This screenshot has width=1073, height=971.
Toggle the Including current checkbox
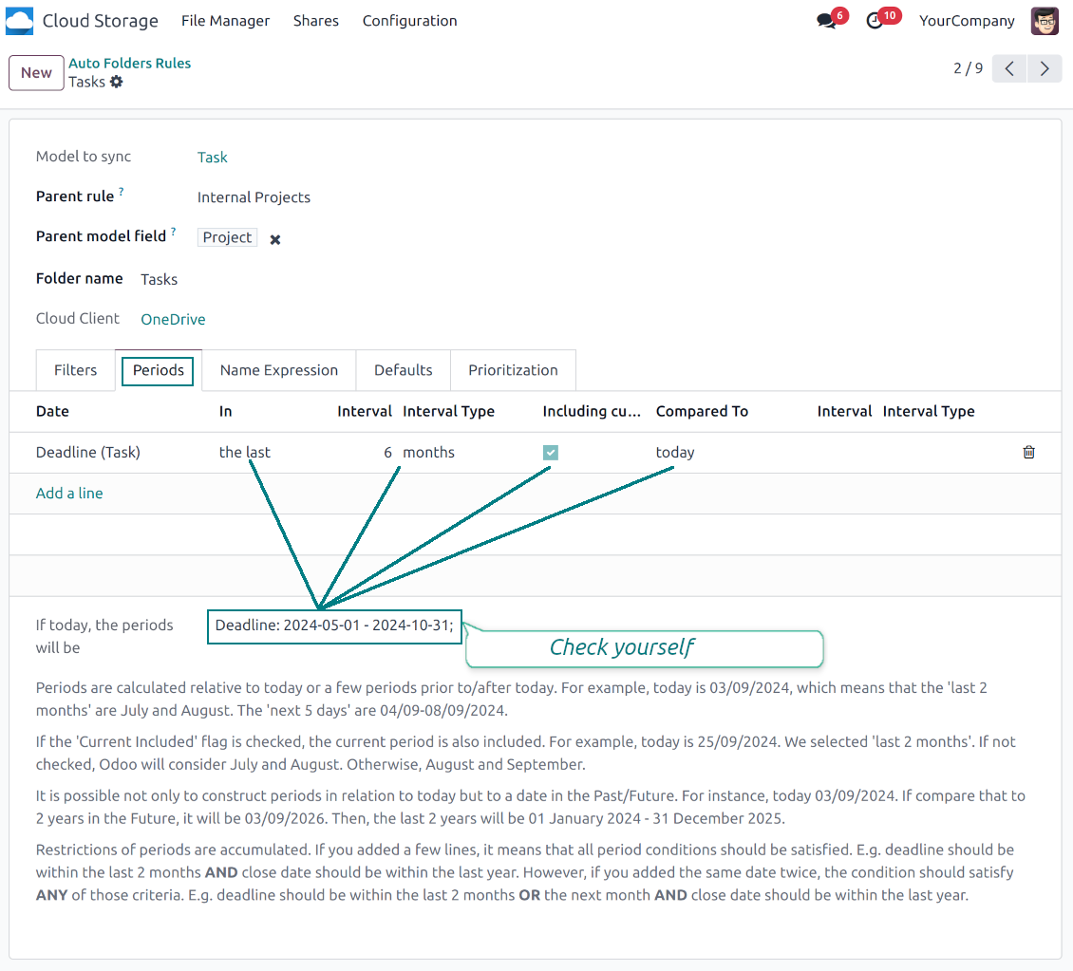551,453
